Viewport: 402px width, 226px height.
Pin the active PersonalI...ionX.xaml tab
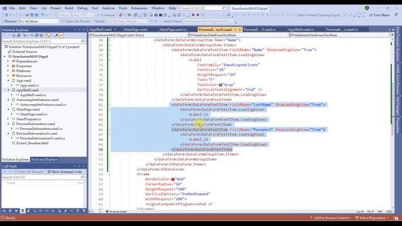tap(235, 30)
